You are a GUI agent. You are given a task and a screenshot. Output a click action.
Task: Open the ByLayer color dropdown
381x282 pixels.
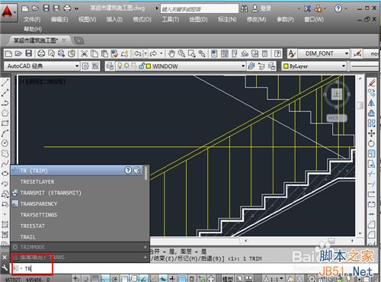344,66
